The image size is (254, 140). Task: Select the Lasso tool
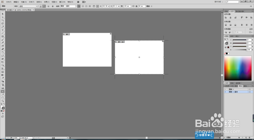(3, 23)
